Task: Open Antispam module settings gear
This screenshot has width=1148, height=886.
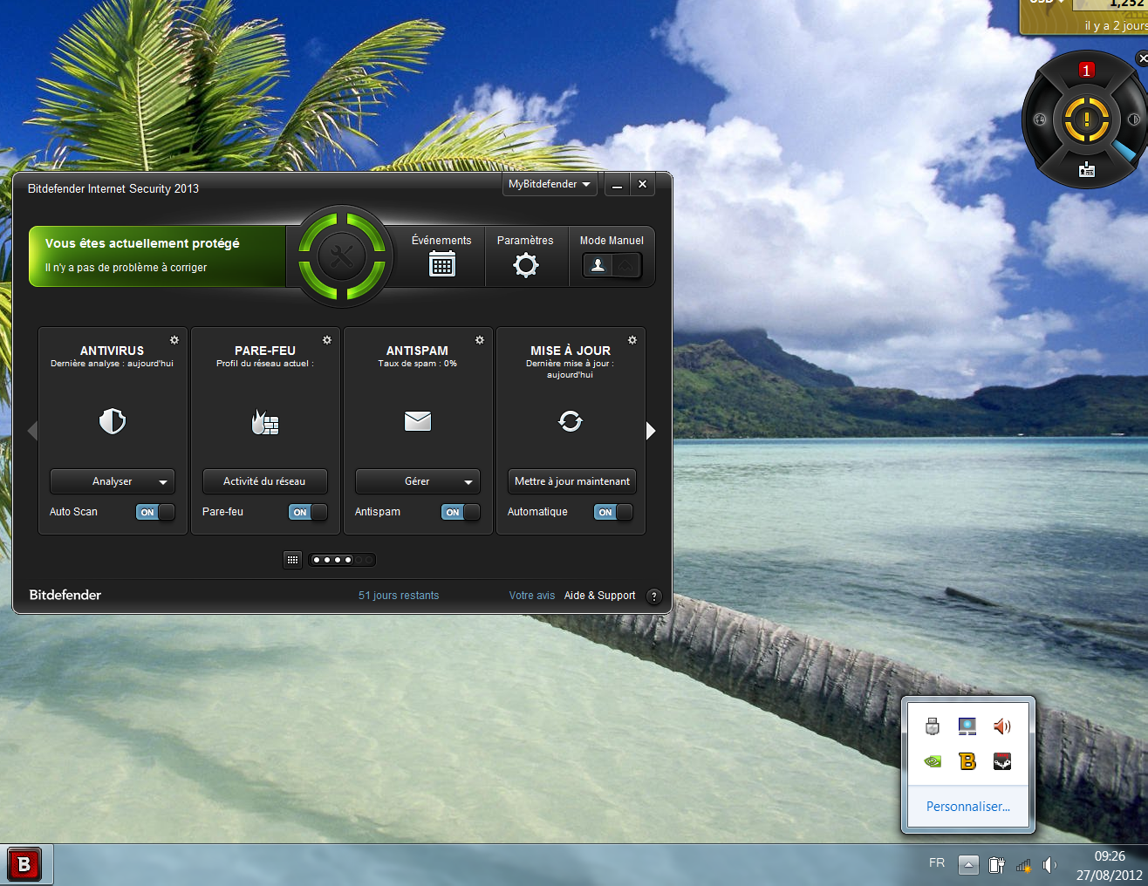Action: click(x=480, y=340)
